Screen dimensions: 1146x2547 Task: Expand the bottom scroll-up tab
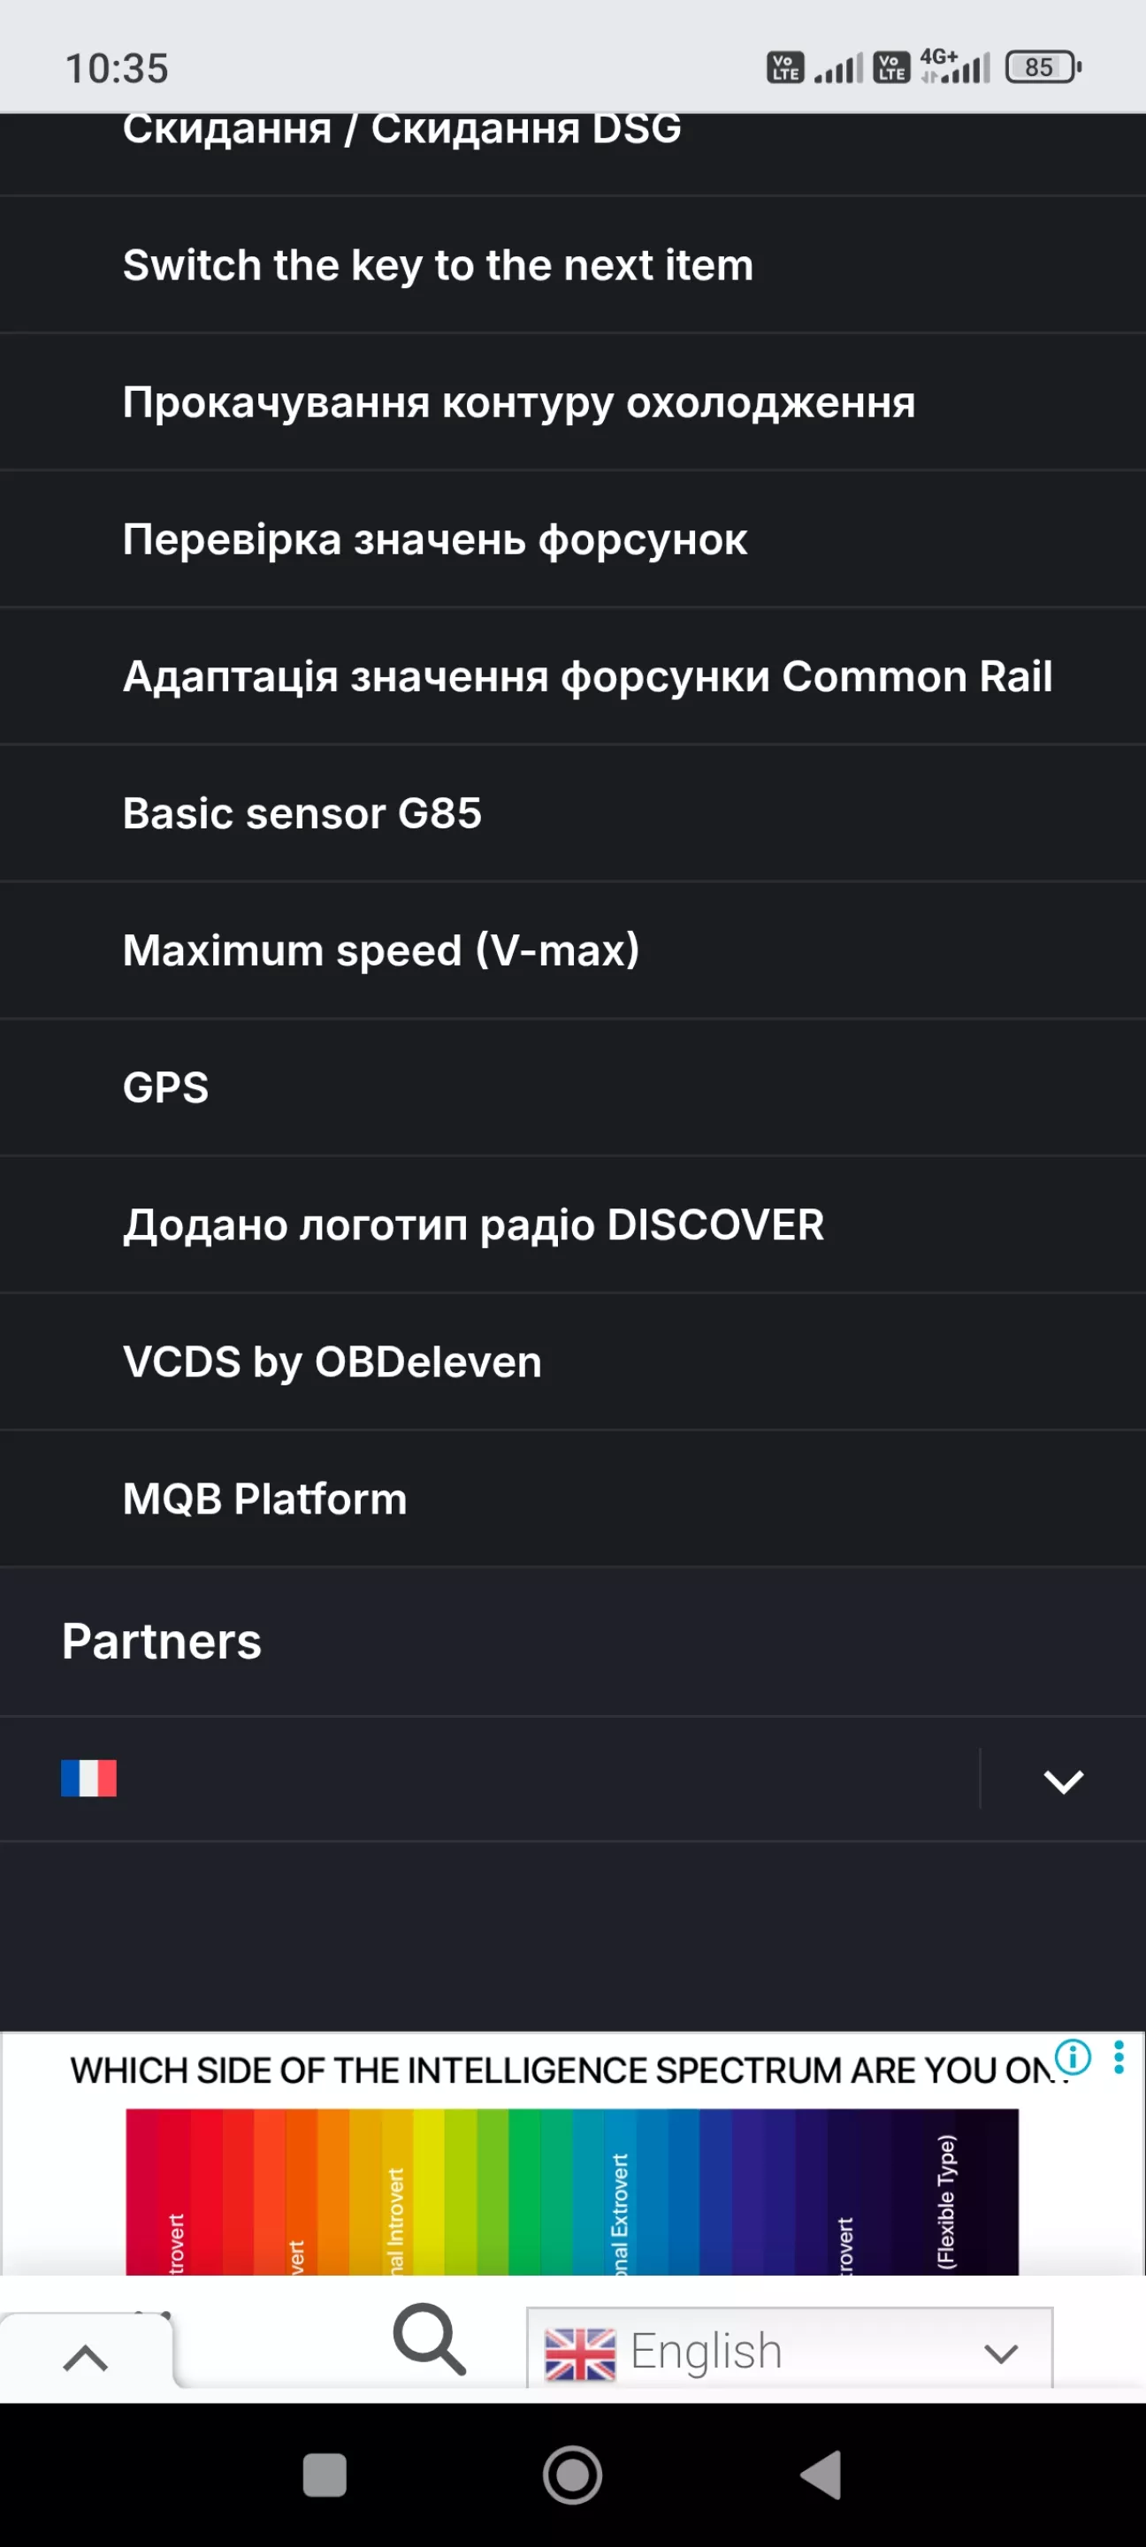tap(85, 2358)
